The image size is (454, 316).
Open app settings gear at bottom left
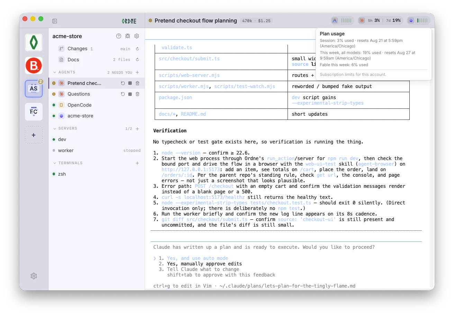coord(34,276)
